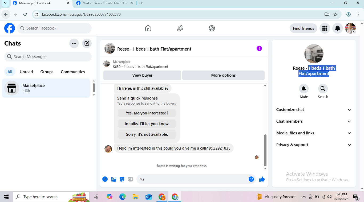
Task: Switch to Marketplace browser tab
Action: coord(104,3)
